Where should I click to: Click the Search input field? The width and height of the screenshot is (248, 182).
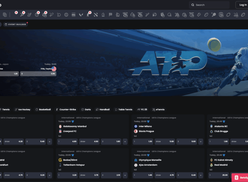211,5
